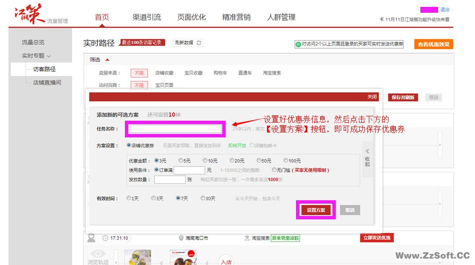
Task: Choose 10元 coupon amount
Action: [x=205, y=160]
